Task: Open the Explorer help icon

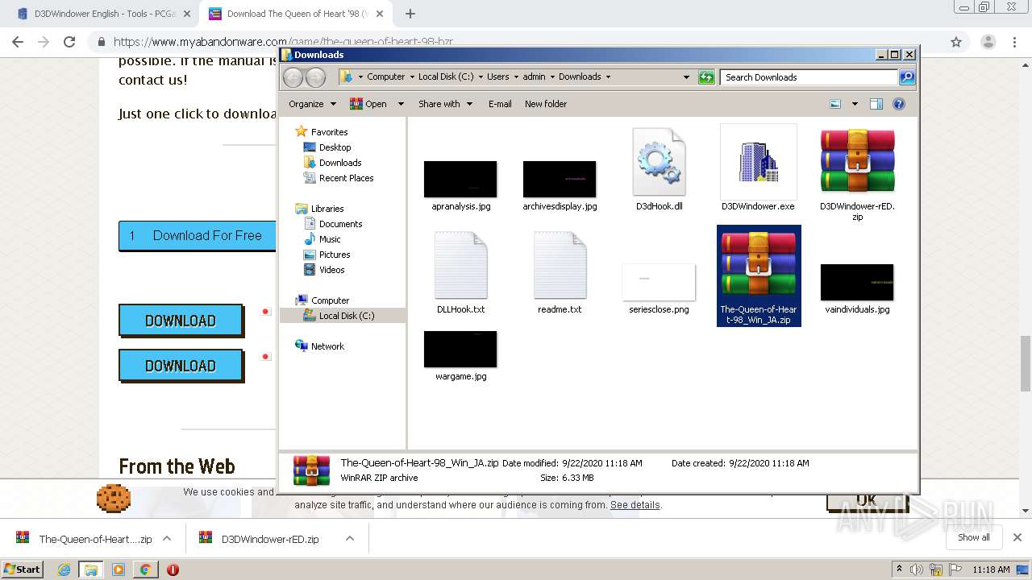Action: pyautogui.click(x=899, y=104)
